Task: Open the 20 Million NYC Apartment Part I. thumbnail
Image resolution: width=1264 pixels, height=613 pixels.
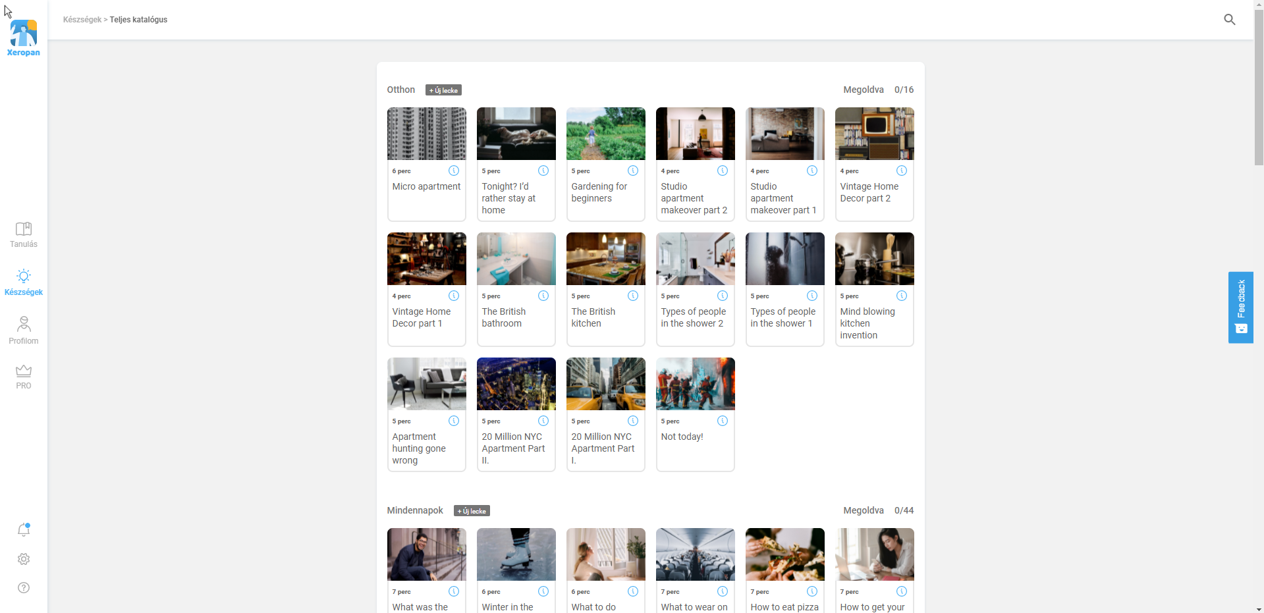Action: pyautogui.click(x=606, y=384)
